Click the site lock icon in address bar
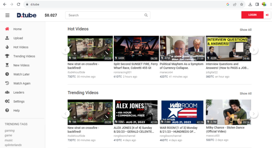The width and height of the screenshot is (272, 148). (27, 4)
